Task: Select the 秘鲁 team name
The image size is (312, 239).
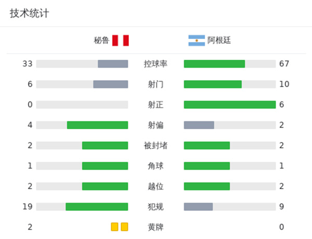Action: click(x=101, y=40)
